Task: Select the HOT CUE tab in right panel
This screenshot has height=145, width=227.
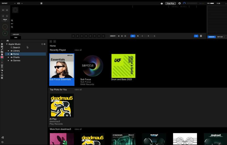Action: [220, 37]
